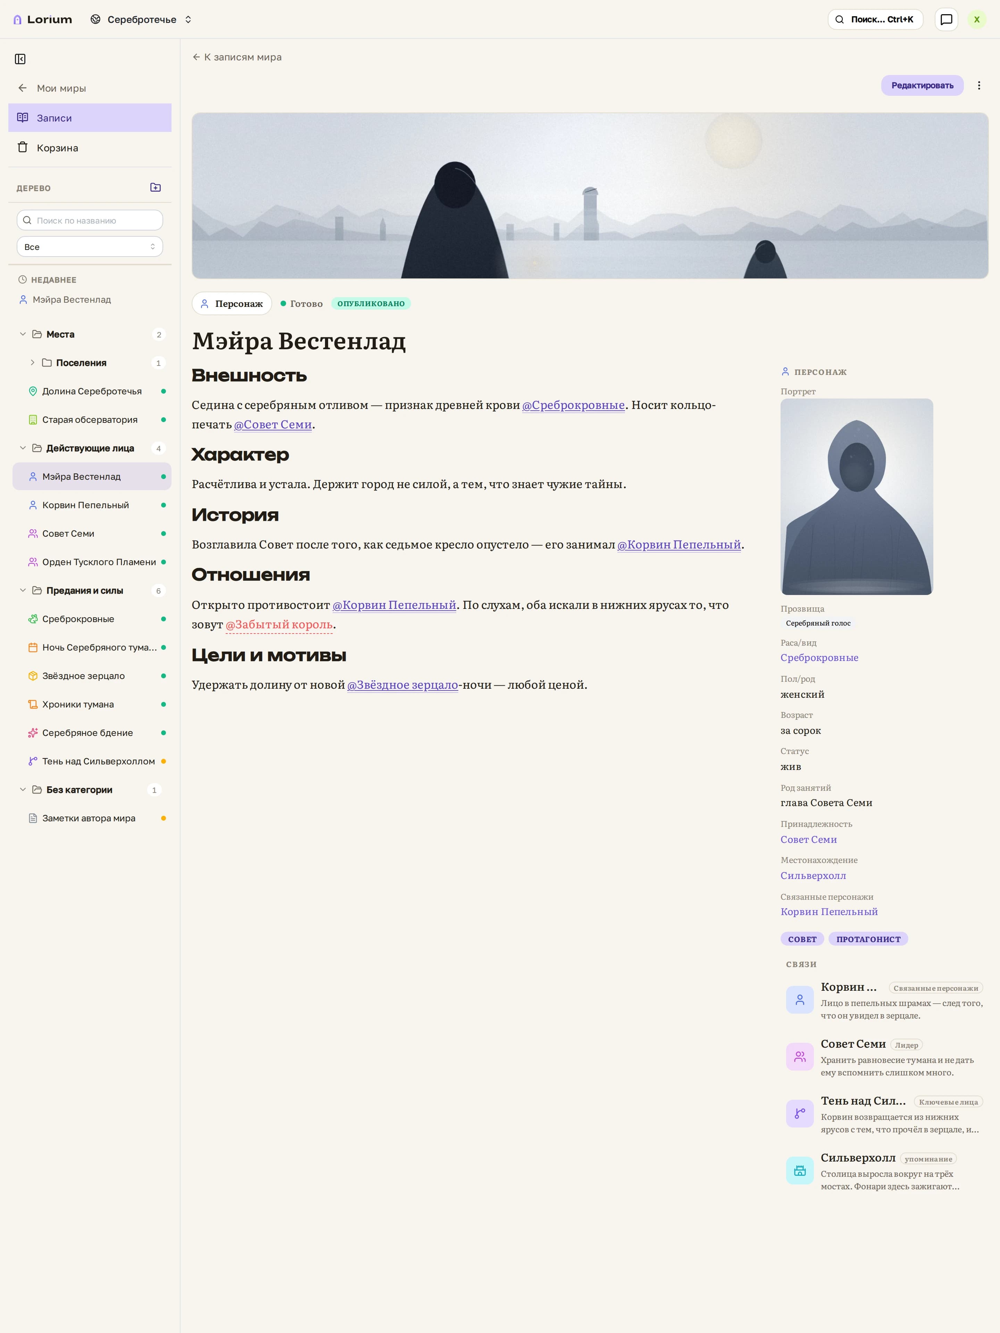
Task: Click the branch icon of Тень над Сил… connection
Action: pos(800,1114)
